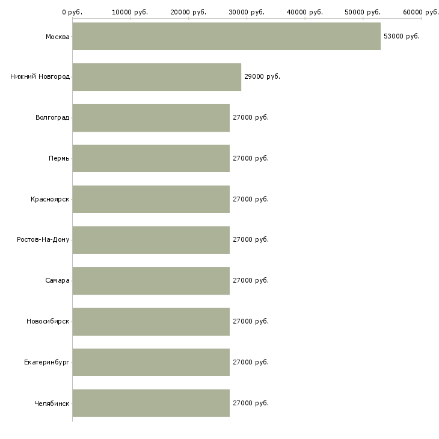Select the Пермь bar
Screen dimensions: 439x439
[151, 158]
